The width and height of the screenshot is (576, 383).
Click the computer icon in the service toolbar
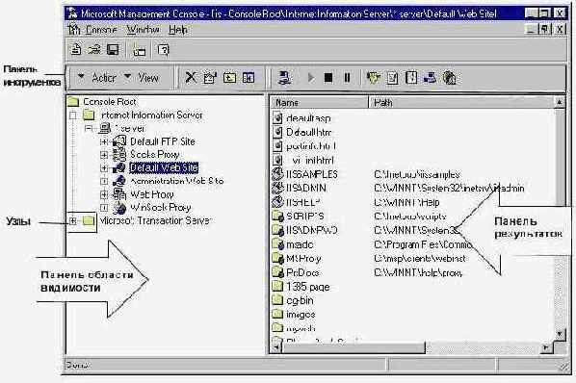click(x=284, y=77)
